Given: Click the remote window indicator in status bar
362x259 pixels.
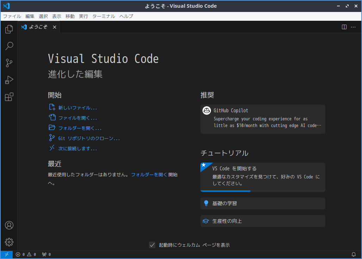Looking at the screenshot, I should (x=7, y=254).
